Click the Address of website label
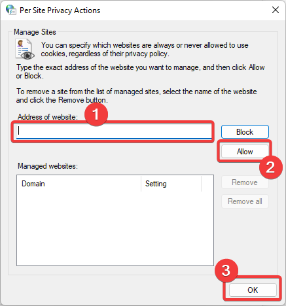This screenshot has width=286, height=306. pos(48,117)
